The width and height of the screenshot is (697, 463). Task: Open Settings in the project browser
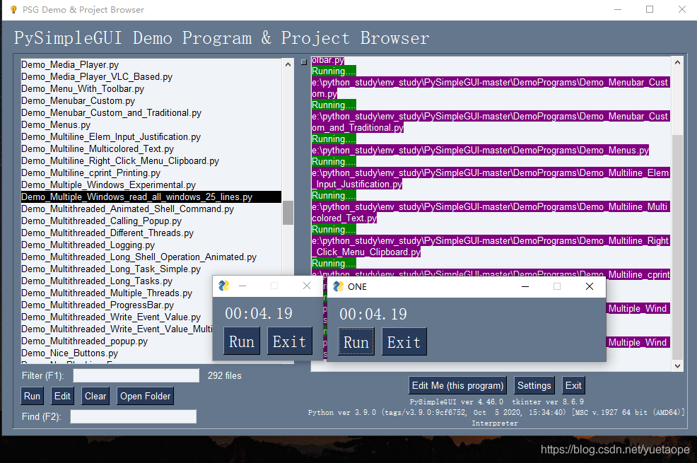pyautogui.click(x=534, y=385)
